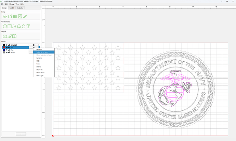
Task: Choose Move Up in the context menu
Action: (x=44, y=70)
